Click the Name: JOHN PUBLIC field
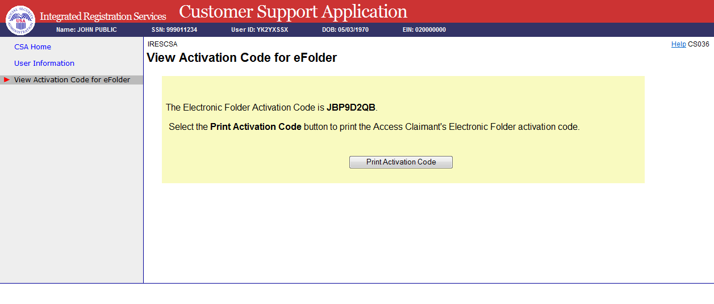 [x=86, y=29]
